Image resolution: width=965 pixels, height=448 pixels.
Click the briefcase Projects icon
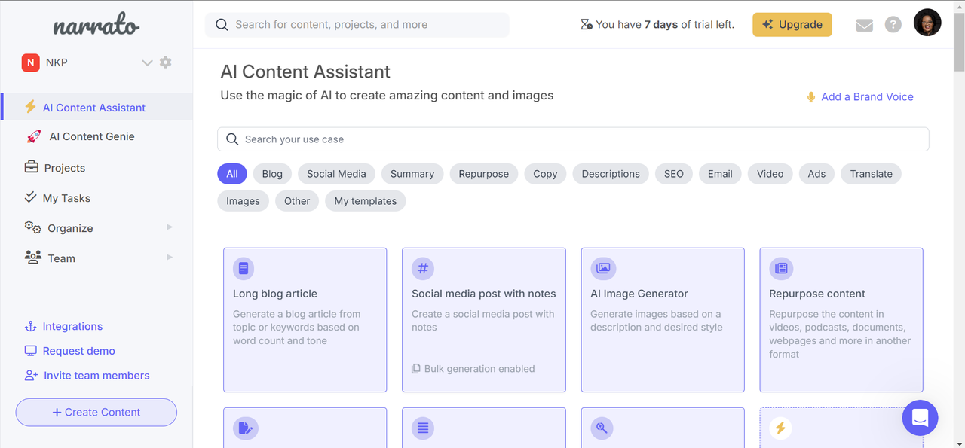[x=32, y=167]
